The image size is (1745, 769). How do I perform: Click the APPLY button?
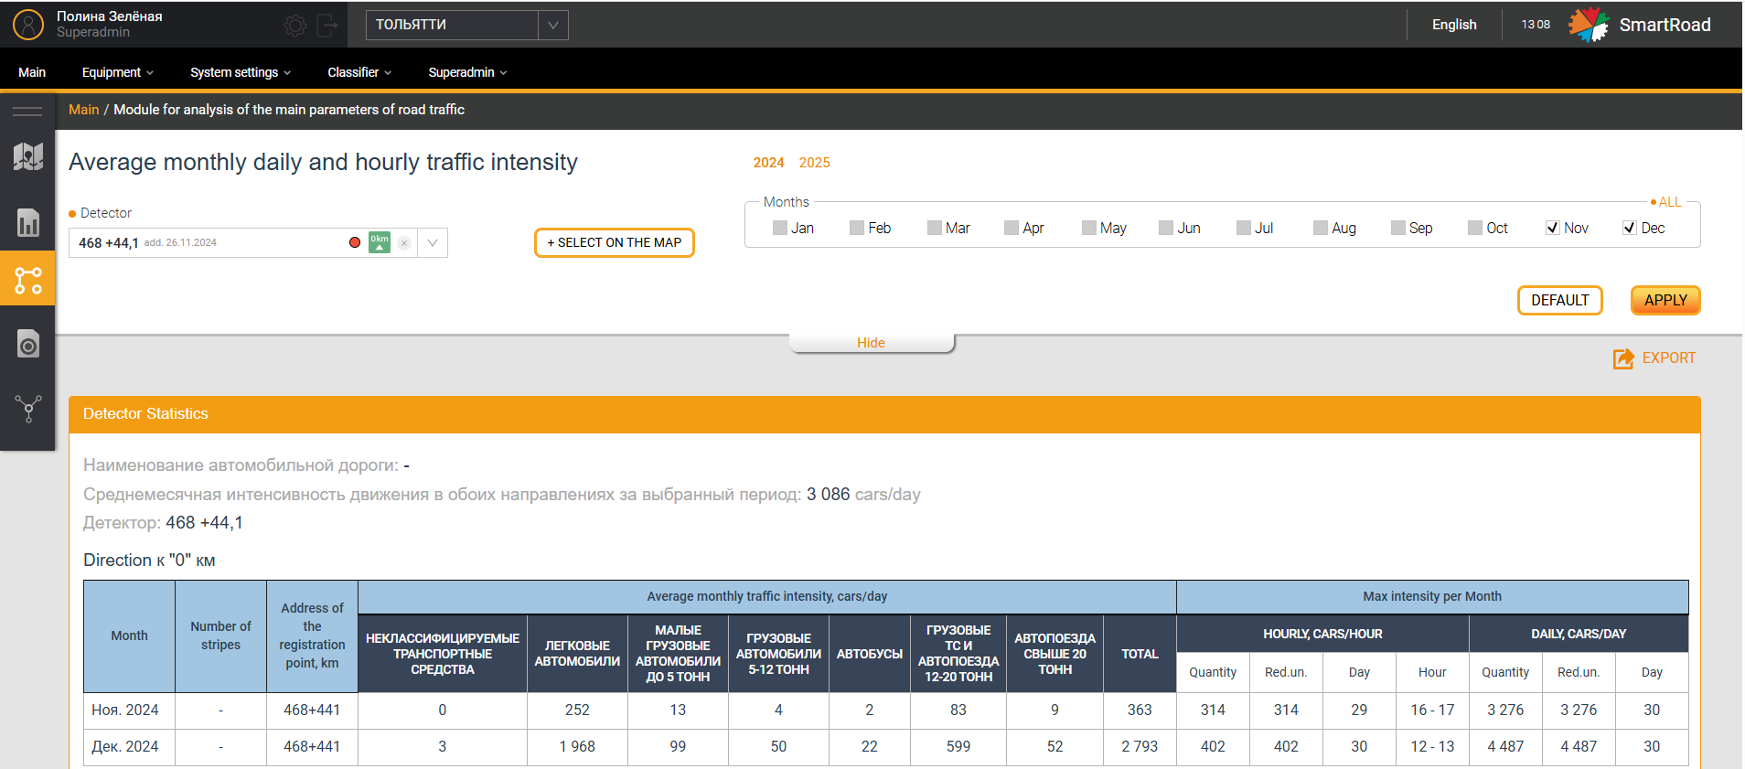[1665, 300]
